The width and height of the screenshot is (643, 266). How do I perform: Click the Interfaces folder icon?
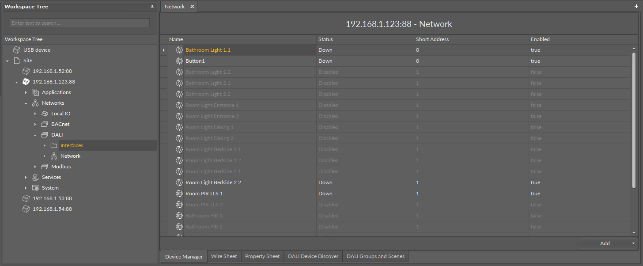[54, 145]
